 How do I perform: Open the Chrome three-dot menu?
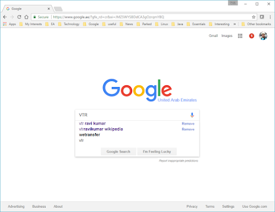[x=270, y=17]
